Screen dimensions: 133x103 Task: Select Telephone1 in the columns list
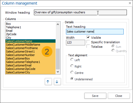coord(30,27)
